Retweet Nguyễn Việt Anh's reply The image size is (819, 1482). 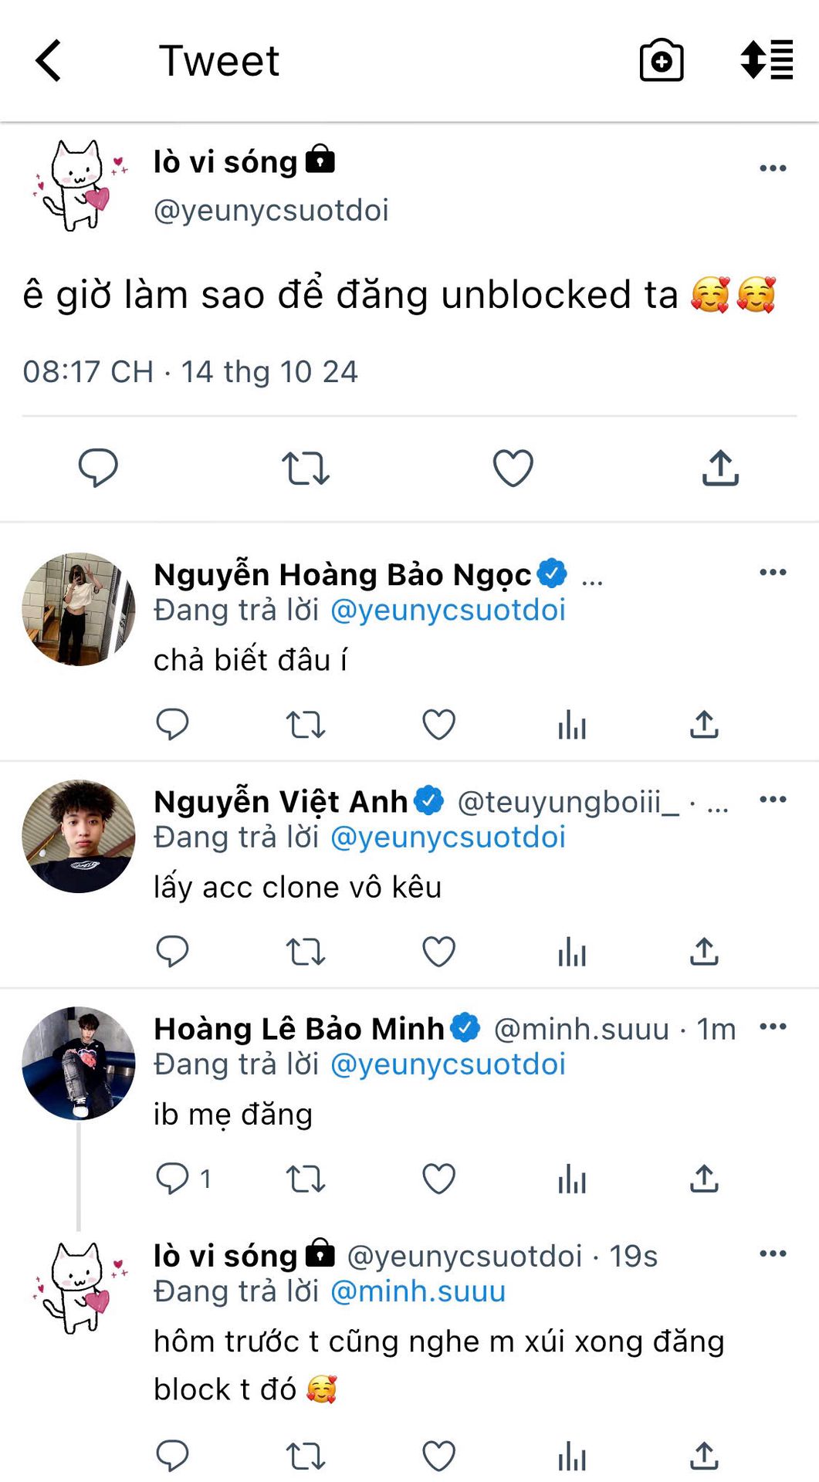click(306, 952)
